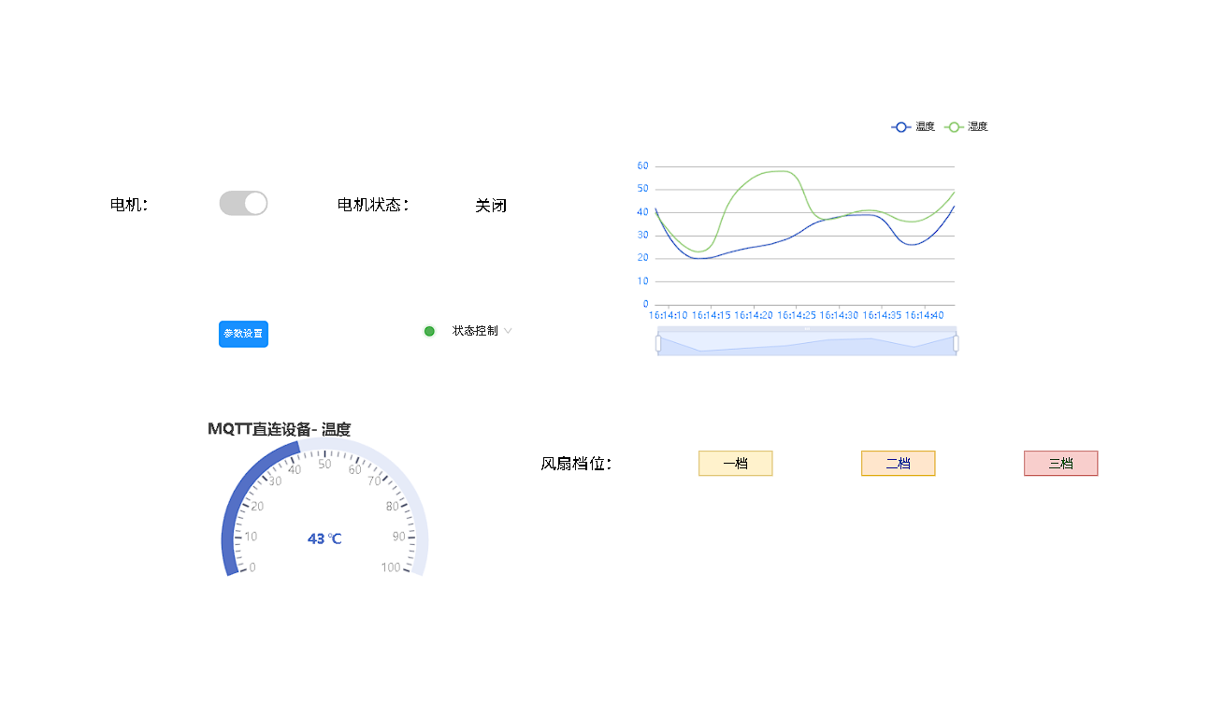Click the 参数设置 button

tap(243, 334)
